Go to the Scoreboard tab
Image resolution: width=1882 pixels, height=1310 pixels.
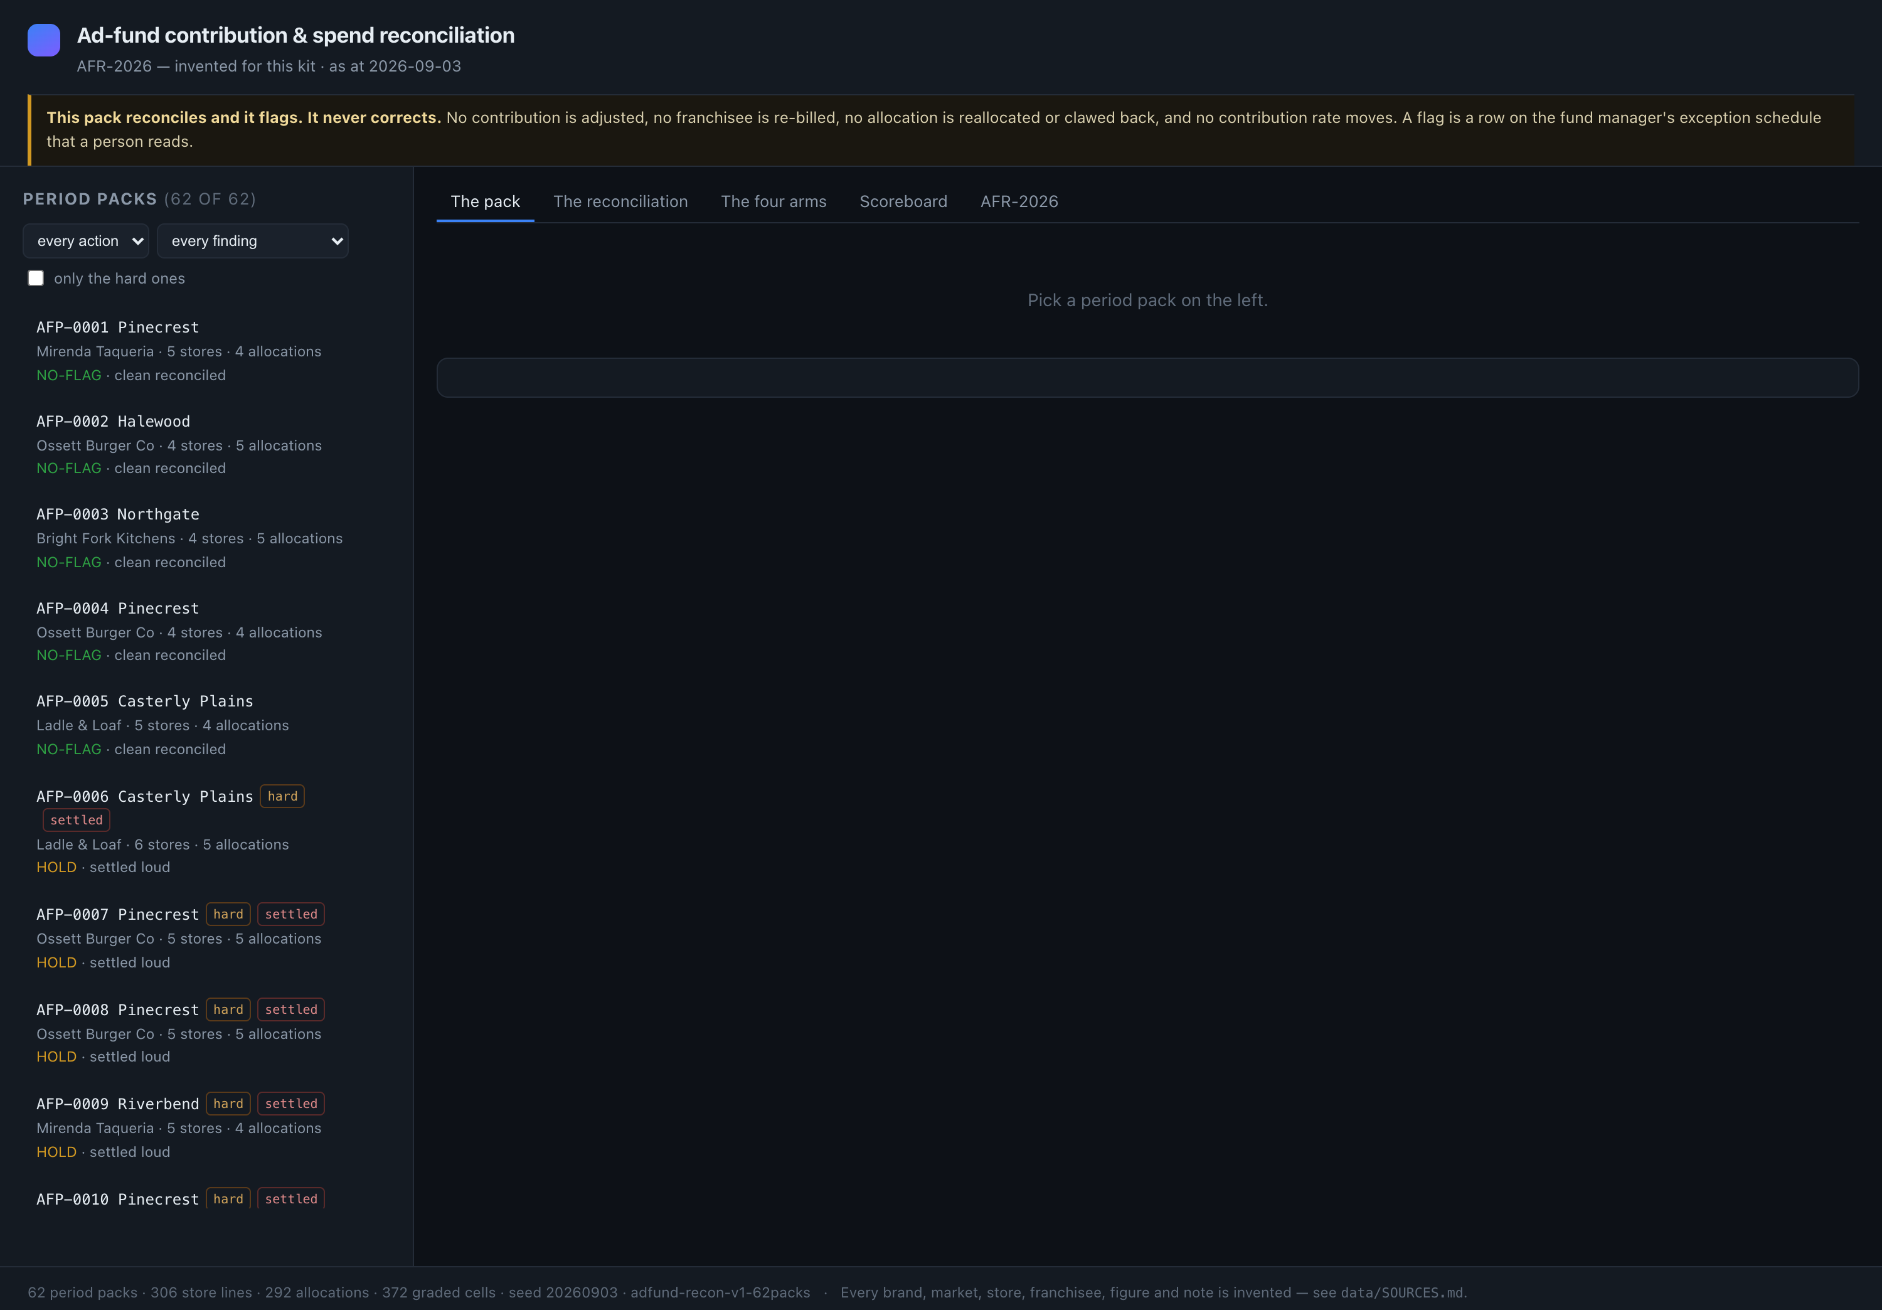coord(903,201)
